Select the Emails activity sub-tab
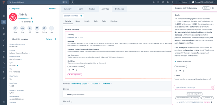 click(87, 21)
